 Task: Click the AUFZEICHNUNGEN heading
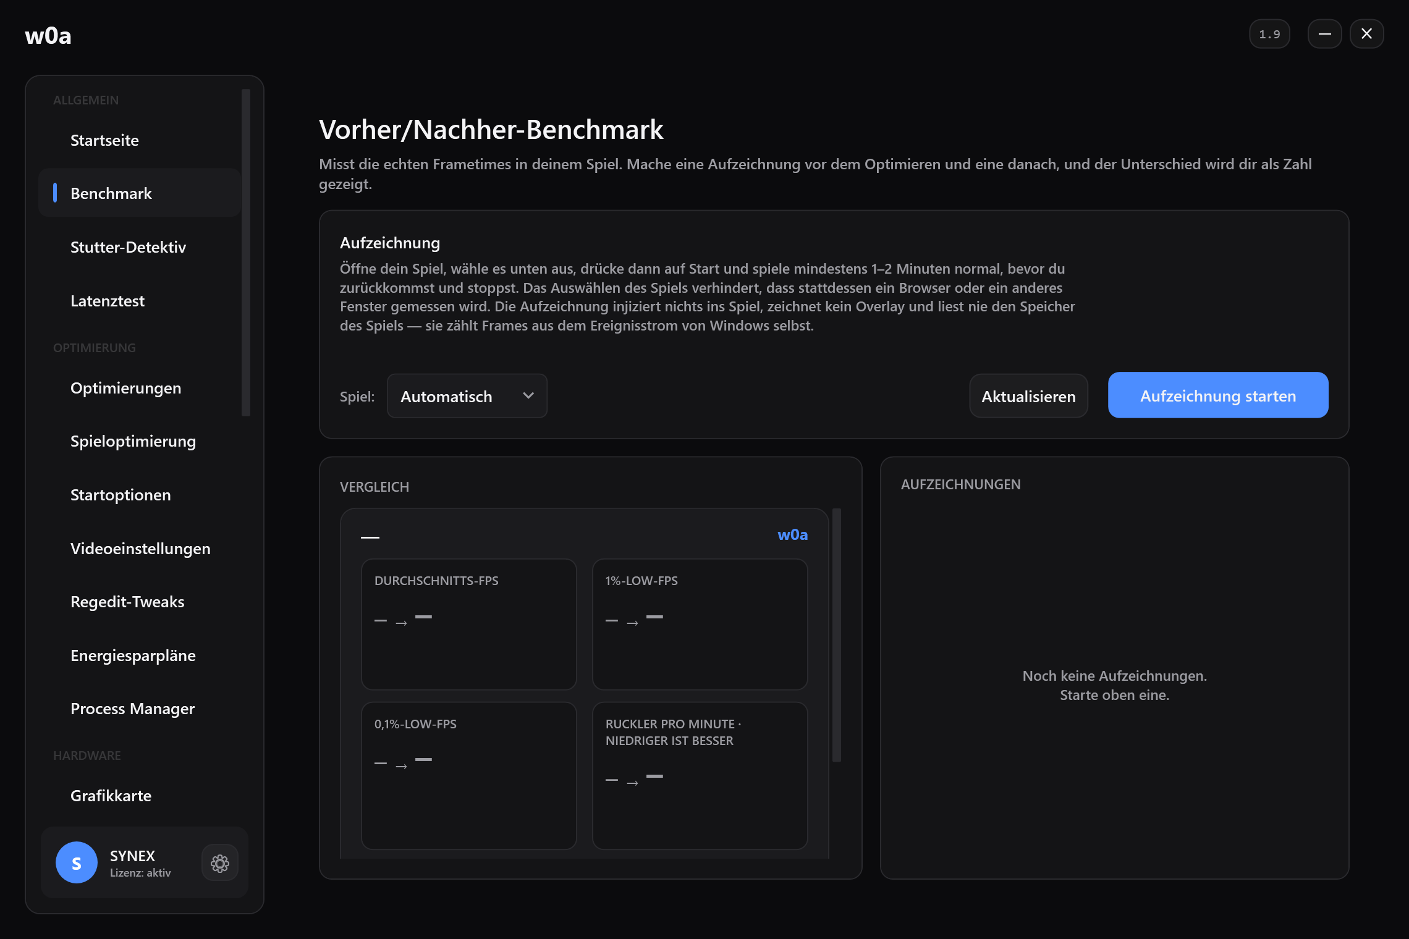point(961,484)
